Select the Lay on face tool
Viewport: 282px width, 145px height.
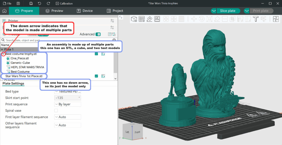(217, 19)
